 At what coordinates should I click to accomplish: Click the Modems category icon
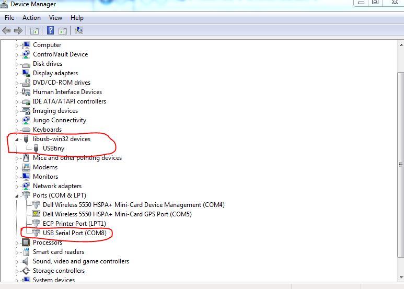click(26, 167)
